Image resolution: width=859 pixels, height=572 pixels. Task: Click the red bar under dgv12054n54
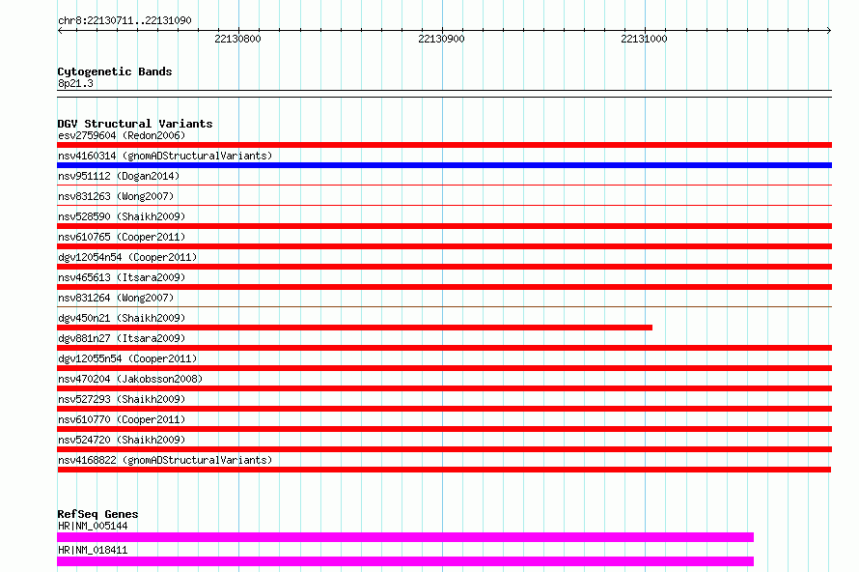point(444,267)
